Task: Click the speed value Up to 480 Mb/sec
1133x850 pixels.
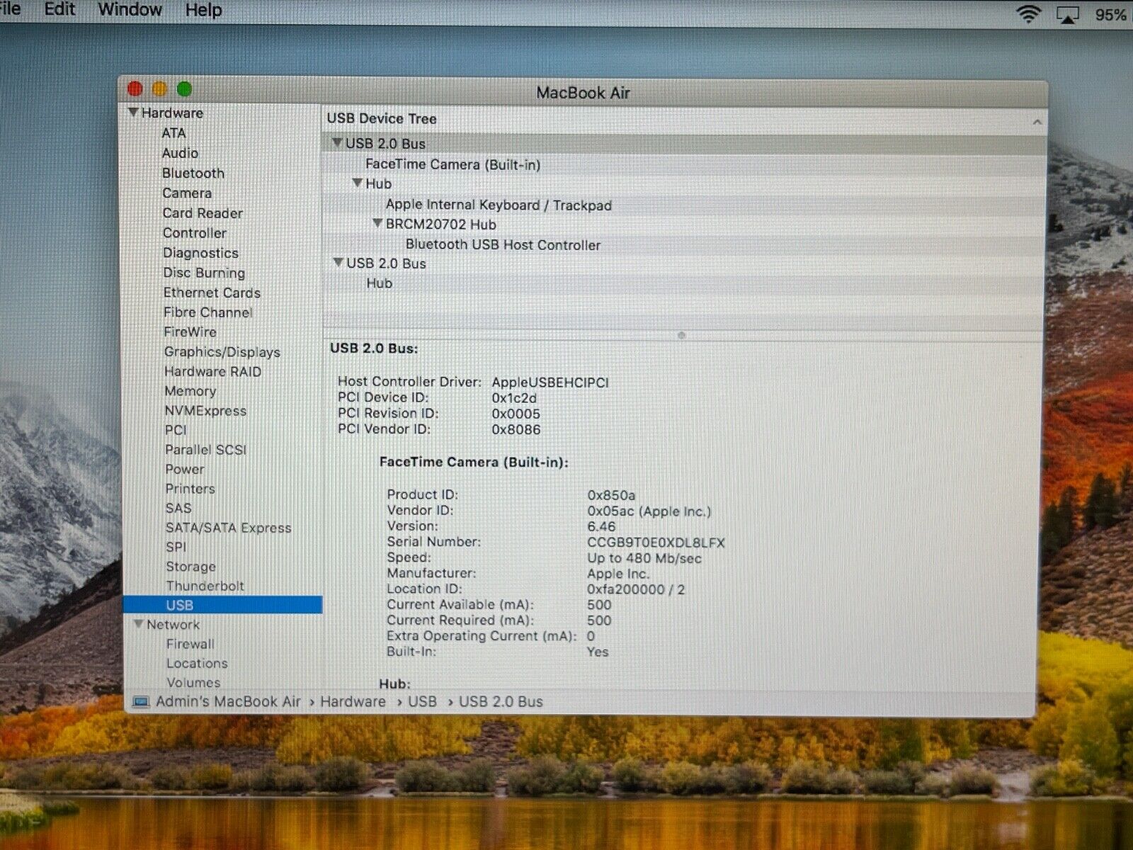Action: click(644, 558)
